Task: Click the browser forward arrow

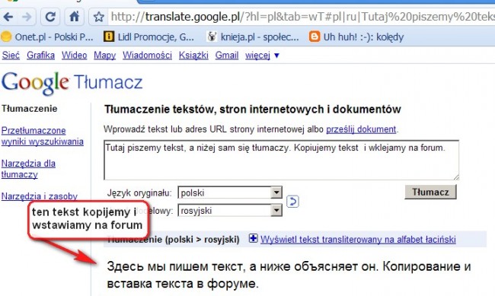Action: [27, 17]
